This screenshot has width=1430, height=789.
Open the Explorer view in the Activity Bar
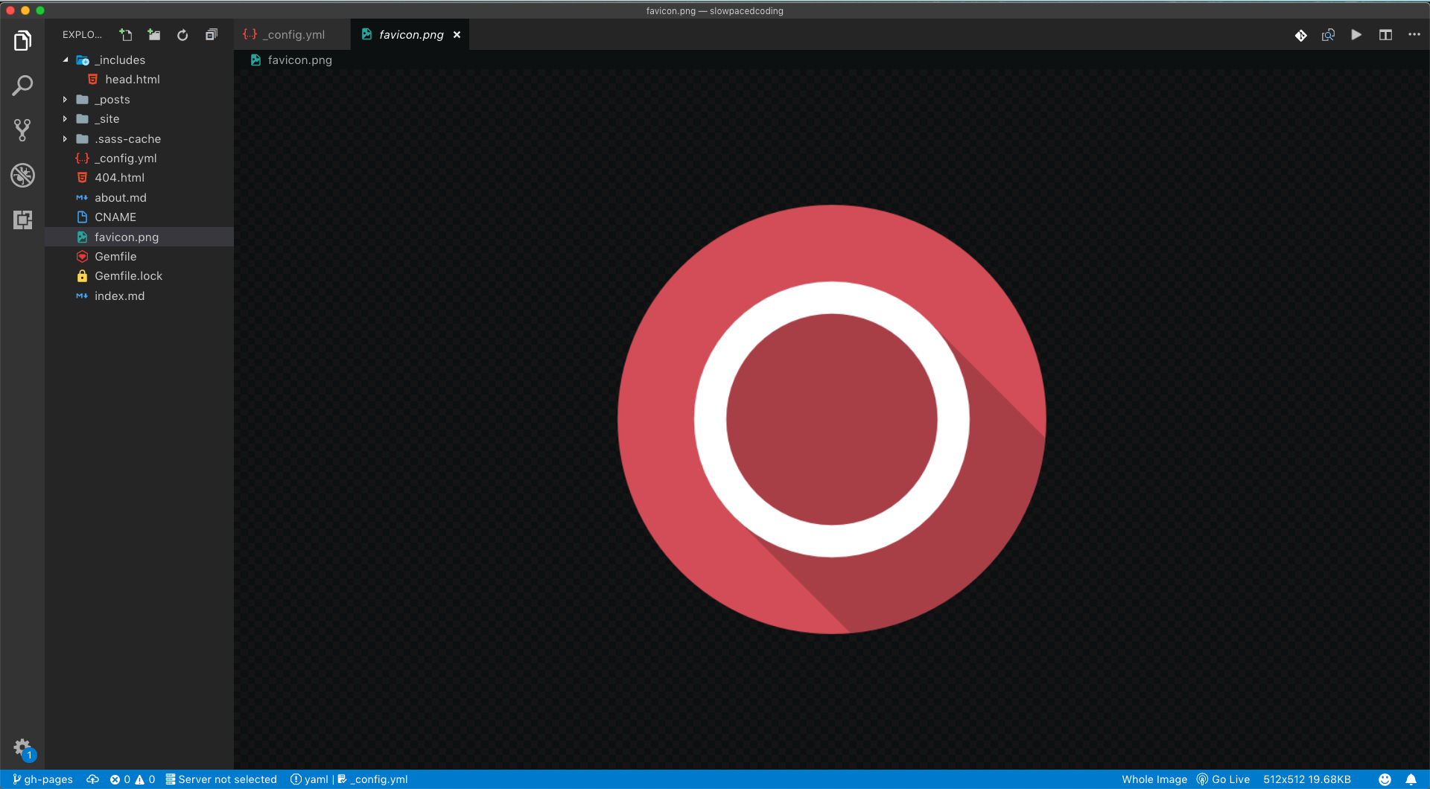22,41
